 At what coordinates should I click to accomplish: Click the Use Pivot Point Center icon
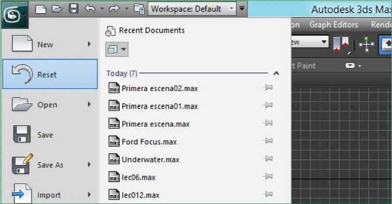click(341, 45)
